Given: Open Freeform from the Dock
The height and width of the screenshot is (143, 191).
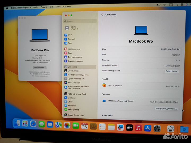Looking at the screenshot, I should pyautogui.click(x=120, y=127).
